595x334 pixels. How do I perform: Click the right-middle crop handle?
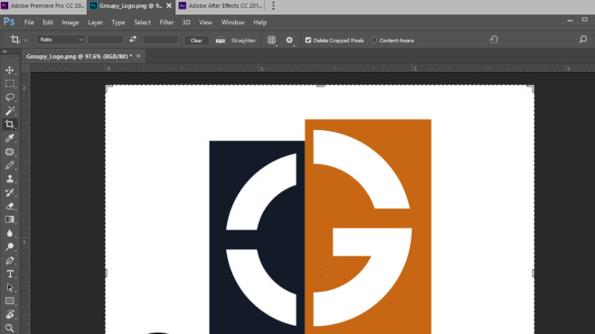tap(534, 273)
